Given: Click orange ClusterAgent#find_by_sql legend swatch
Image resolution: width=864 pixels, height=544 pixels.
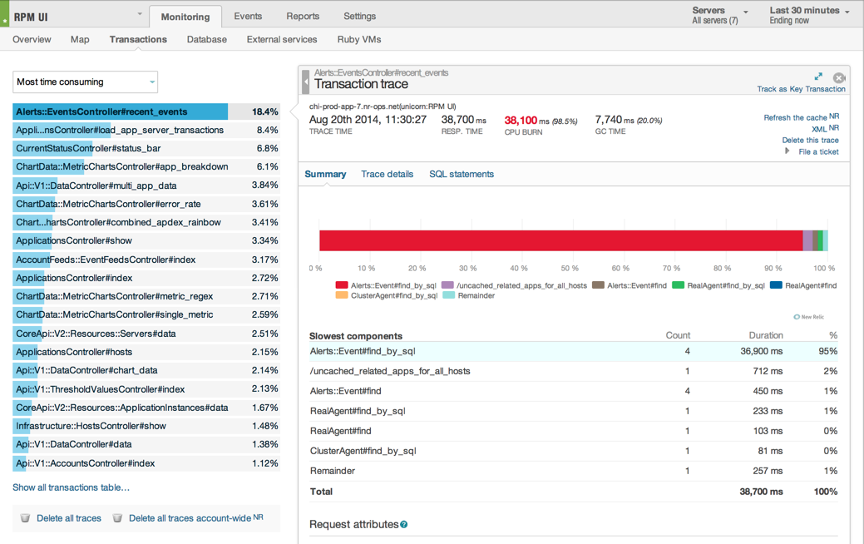Looking at the screenshot, I should point(342,295).
